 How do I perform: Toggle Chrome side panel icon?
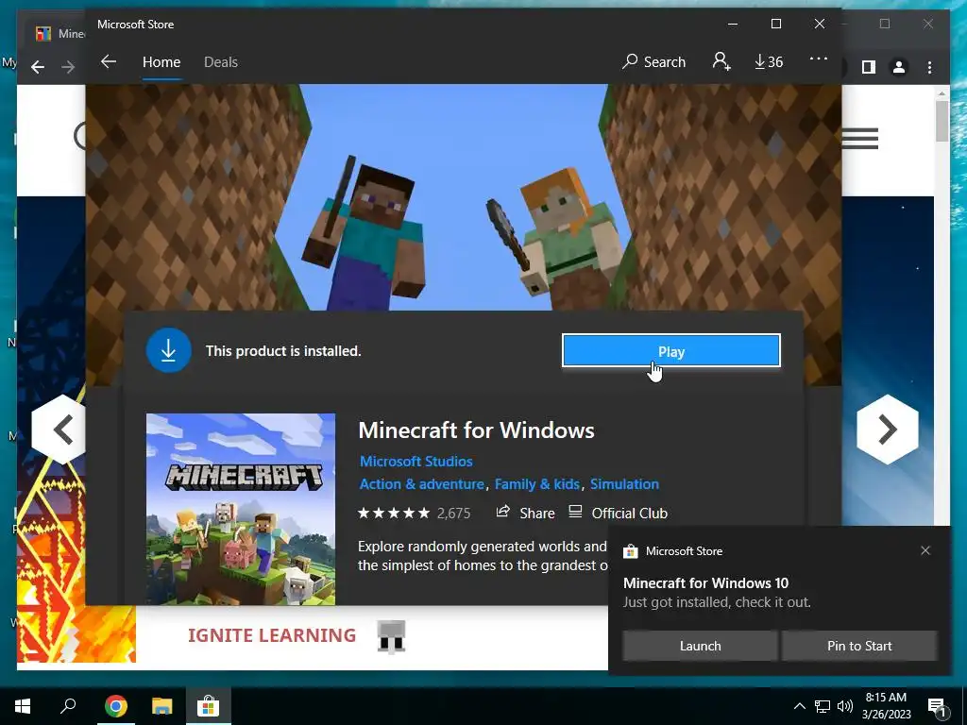click(x=869, y=67)
